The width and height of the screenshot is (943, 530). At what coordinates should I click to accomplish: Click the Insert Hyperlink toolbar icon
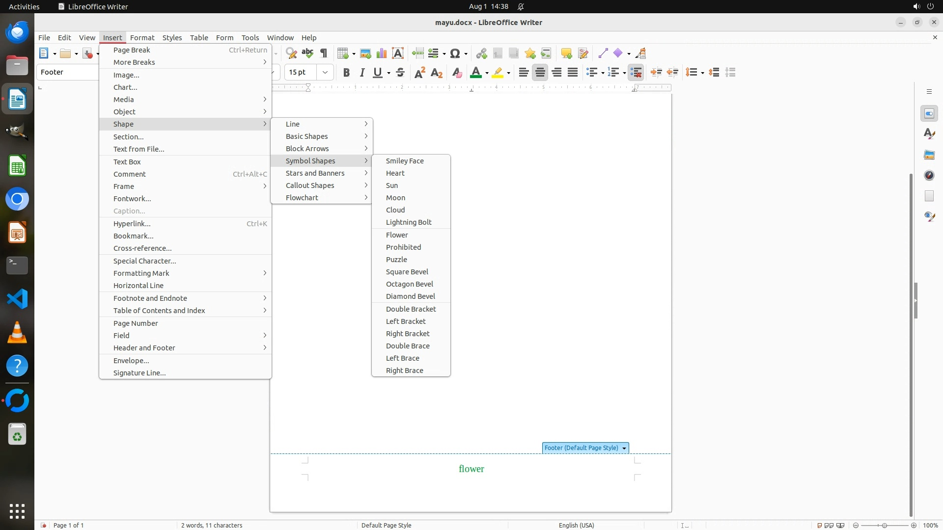coord(481,53)
